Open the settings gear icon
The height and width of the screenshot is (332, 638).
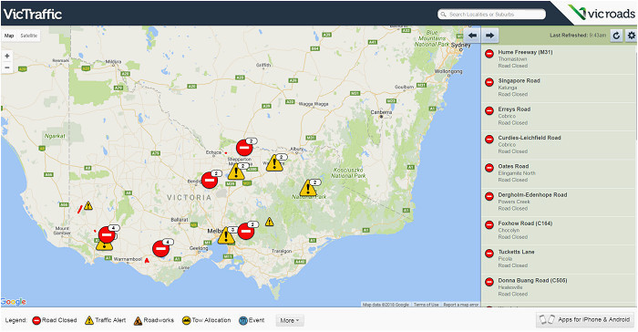click(x=632, y=36)
